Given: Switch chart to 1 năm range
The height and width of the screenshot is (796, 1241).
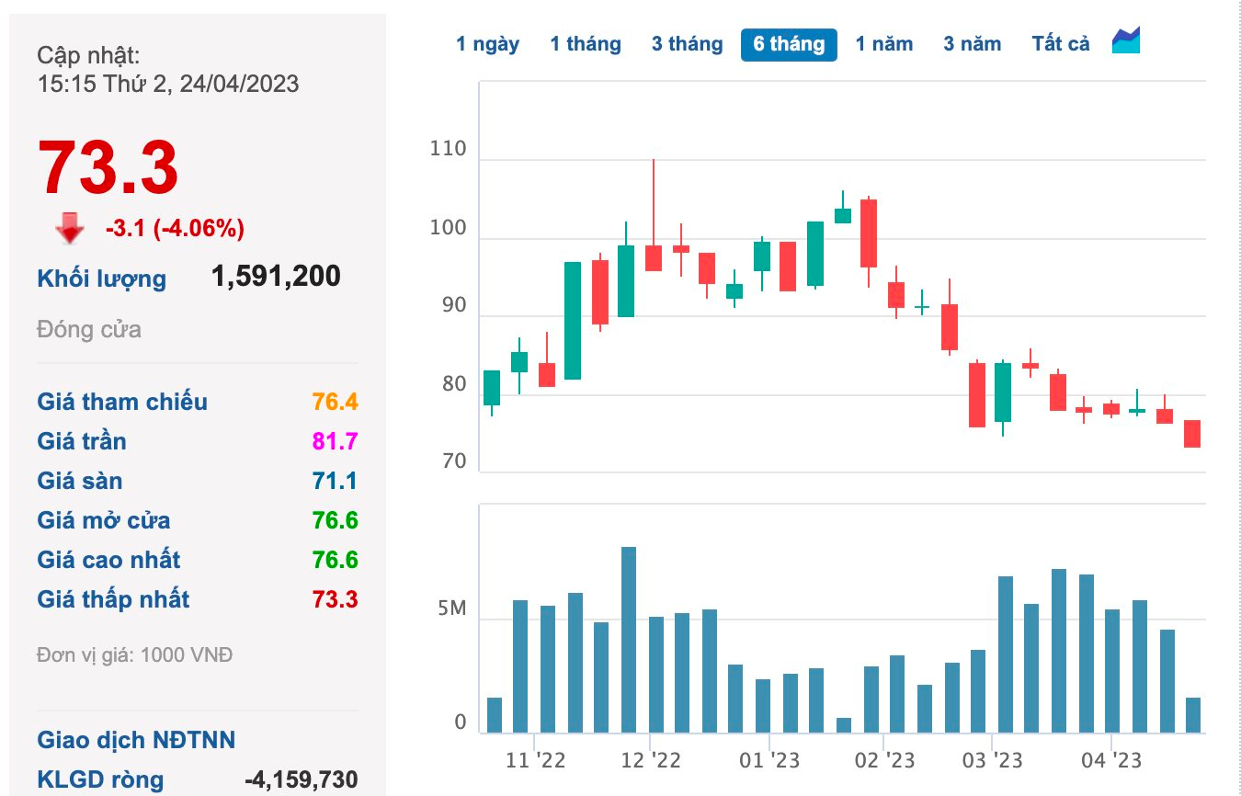Looking at the screenshot, I should [x=884, y=44].
